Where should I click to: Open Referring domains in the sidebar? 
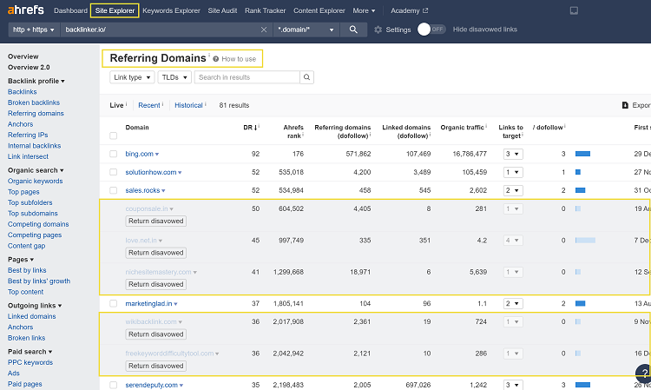click(36, 114)
